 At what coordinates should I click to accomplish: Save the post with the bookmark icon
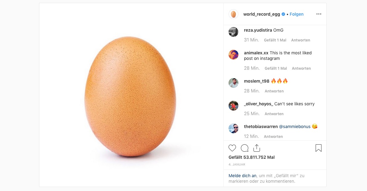pyautogui.click(x=318, y=148)
